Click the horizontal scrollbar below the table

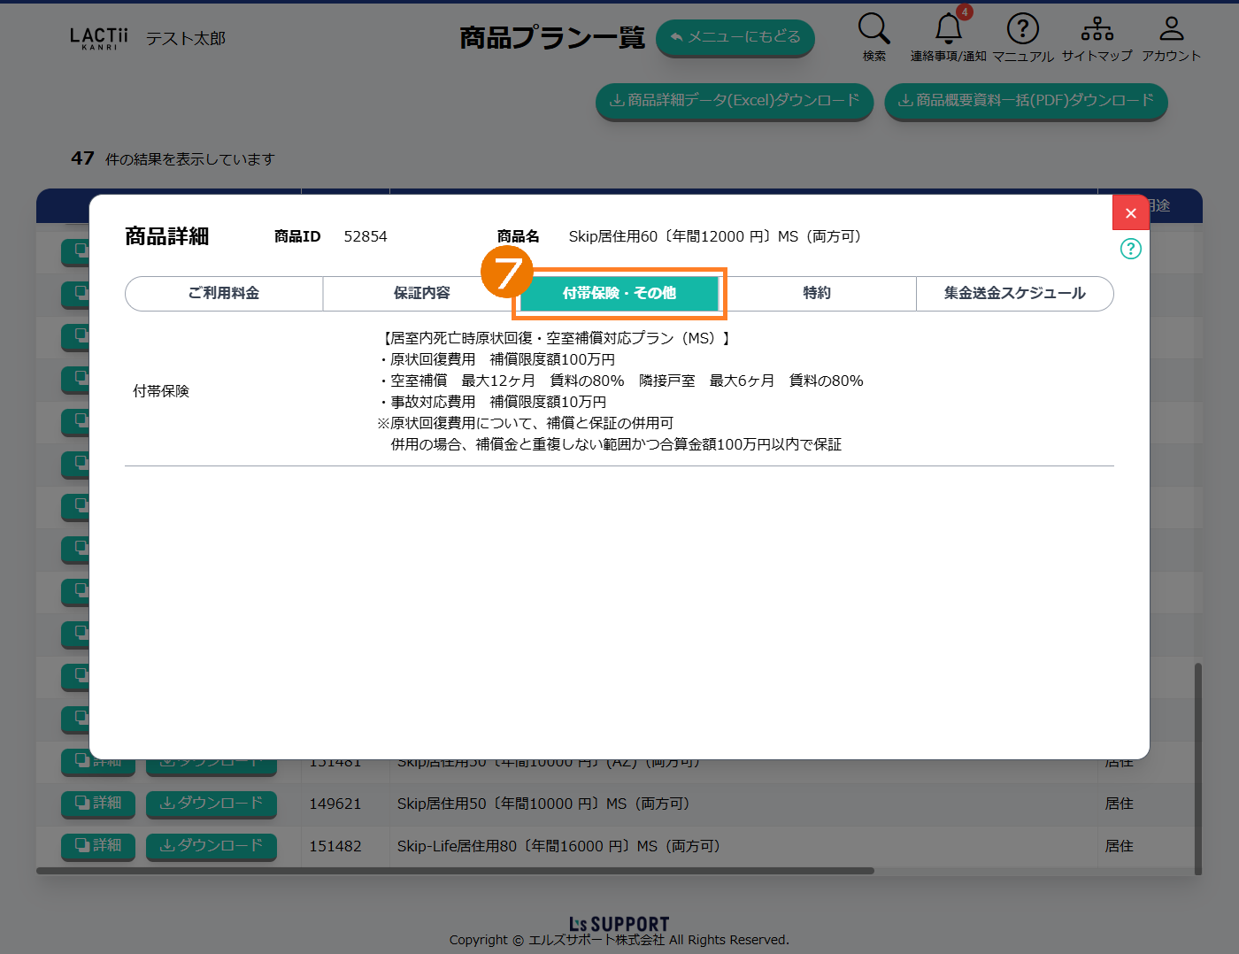point(455,871)
